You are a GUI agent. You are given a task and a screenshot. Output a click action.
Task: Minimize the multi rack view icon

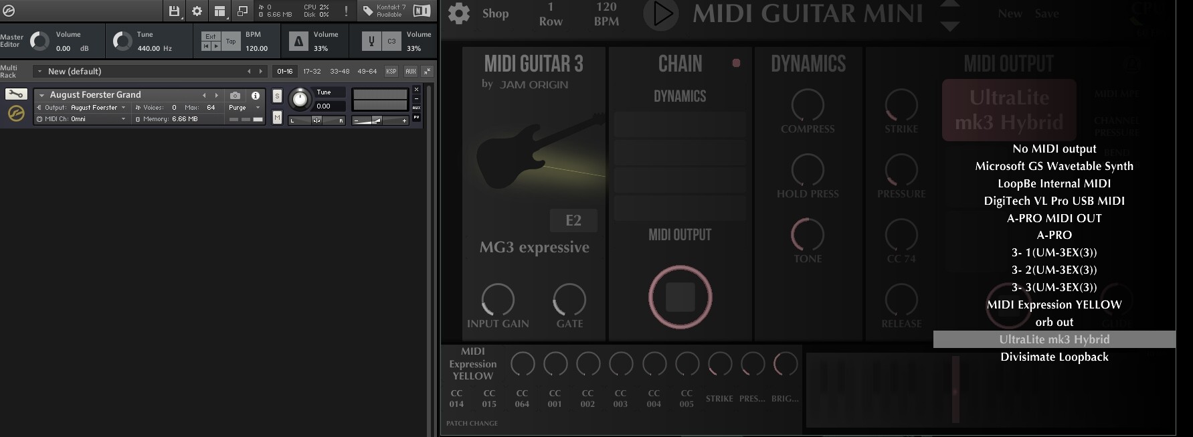point(427,71)
